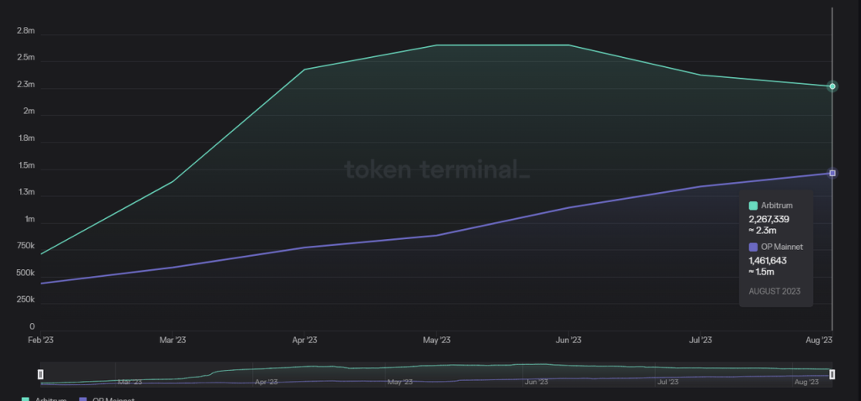Click the May '23 x-axis label
861x401 pixels.
click(x=436, y=340)
